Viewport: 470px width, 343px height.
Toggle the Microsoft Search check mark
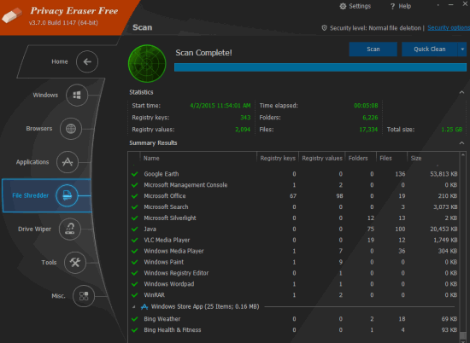[x=134, y=207]
